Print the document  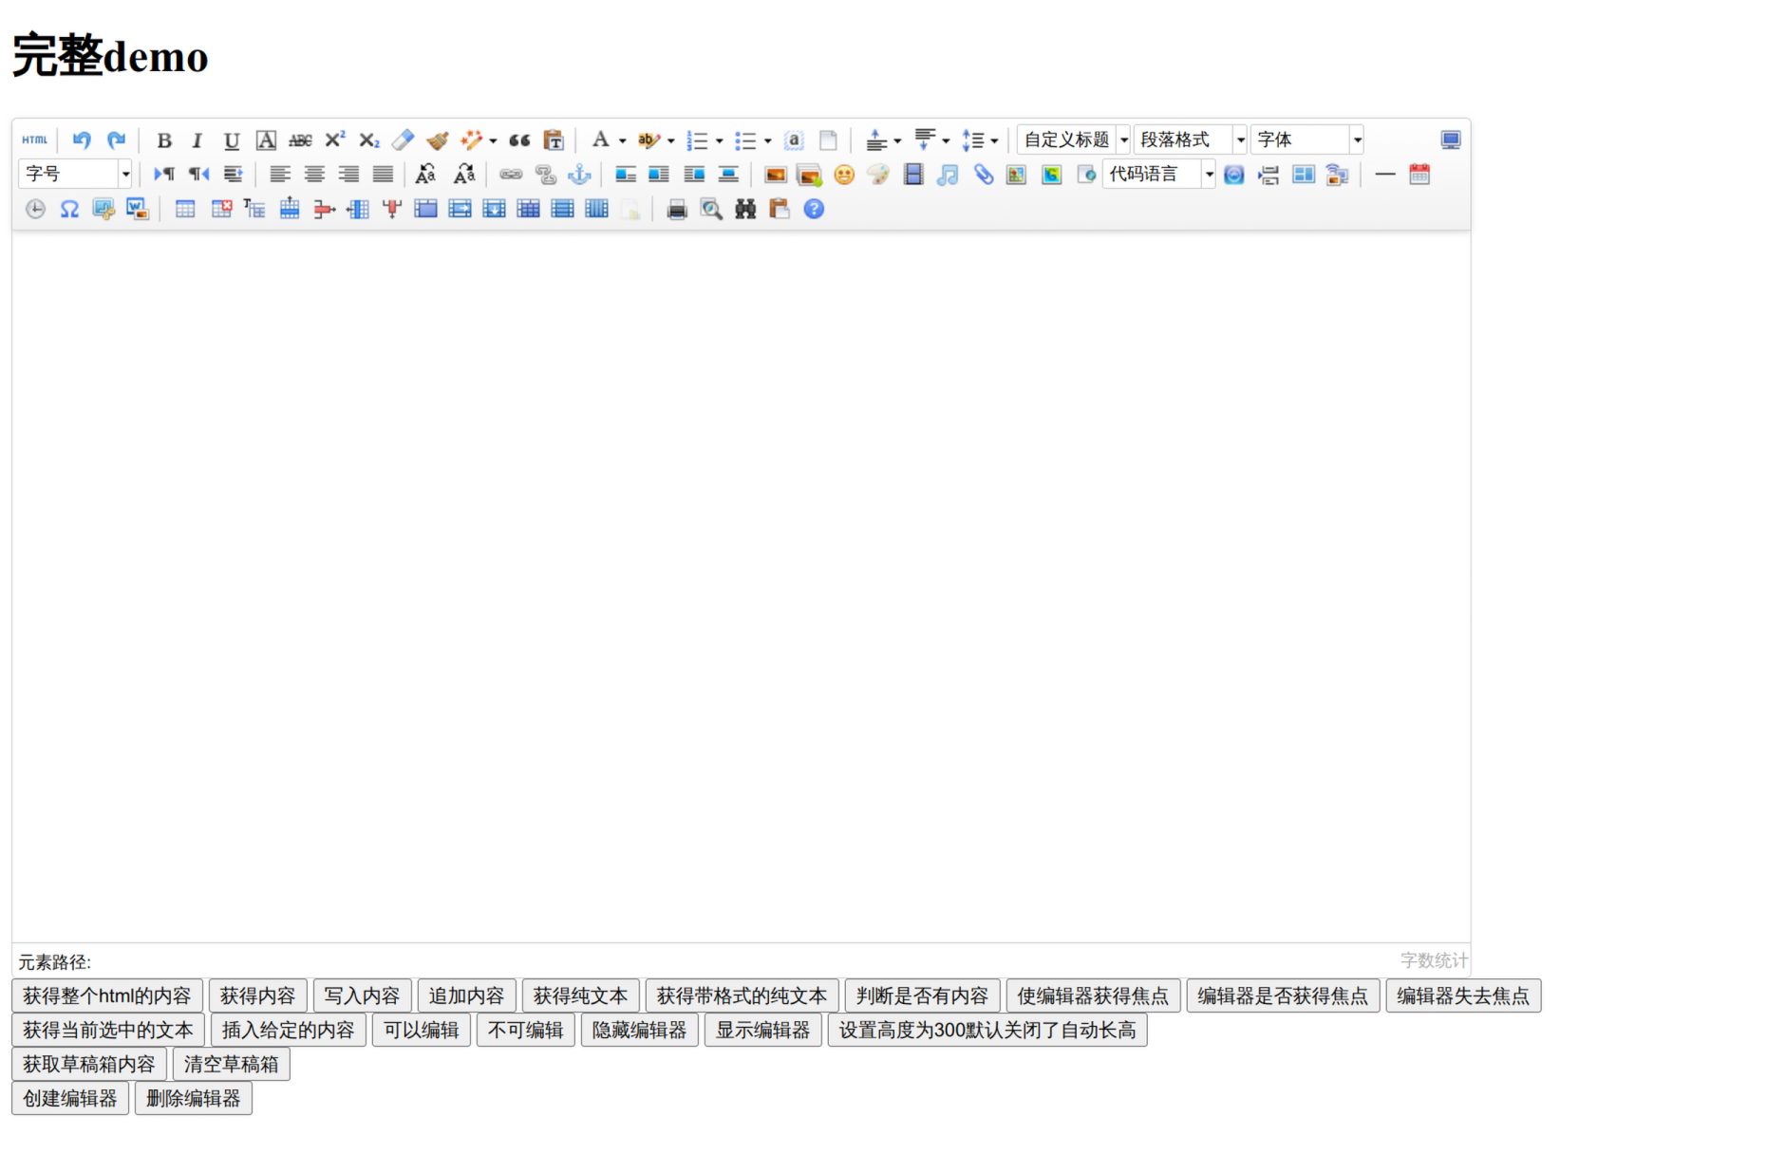[677, 209]
